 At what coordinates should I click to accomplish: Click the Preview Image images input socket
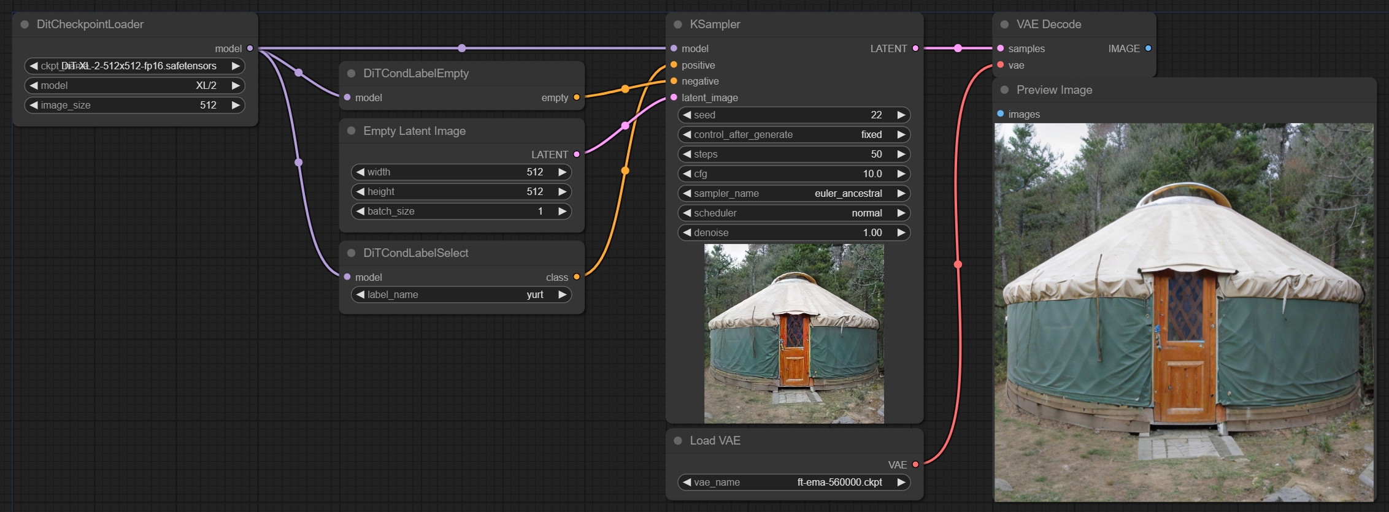(1001, 114)
